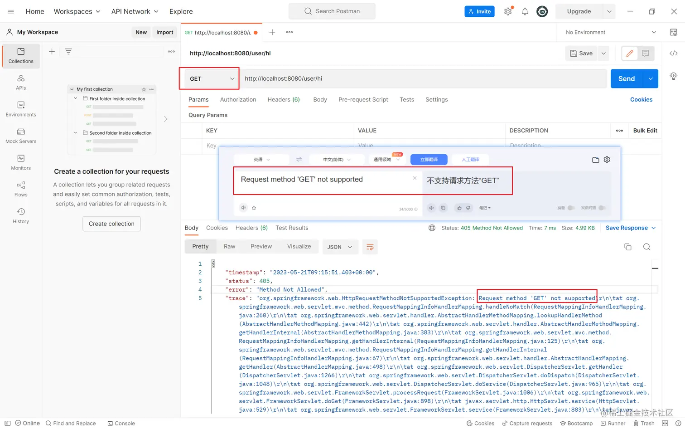Search within the response body
The height and width of the screenshot is (429, 685).
coord(647,247)
